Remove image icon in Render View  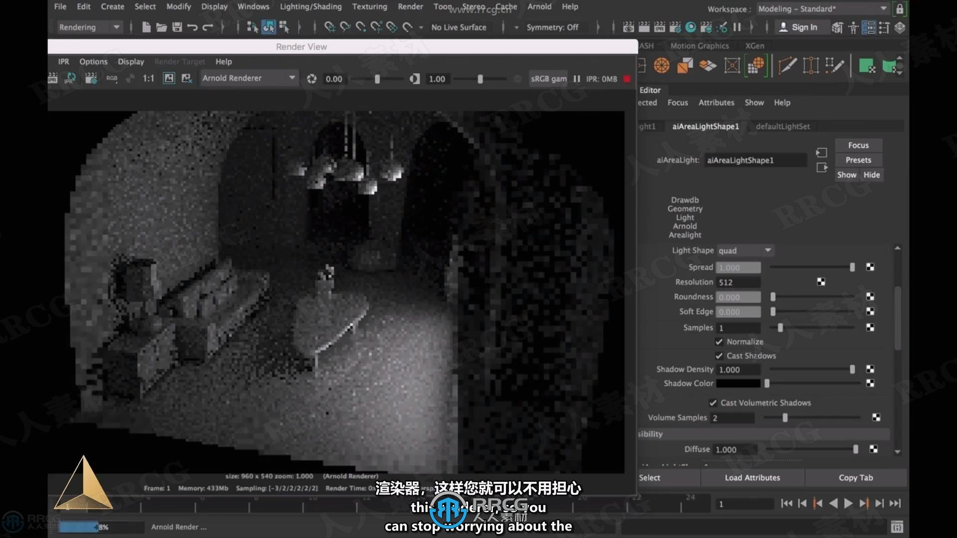coord(187,78)
